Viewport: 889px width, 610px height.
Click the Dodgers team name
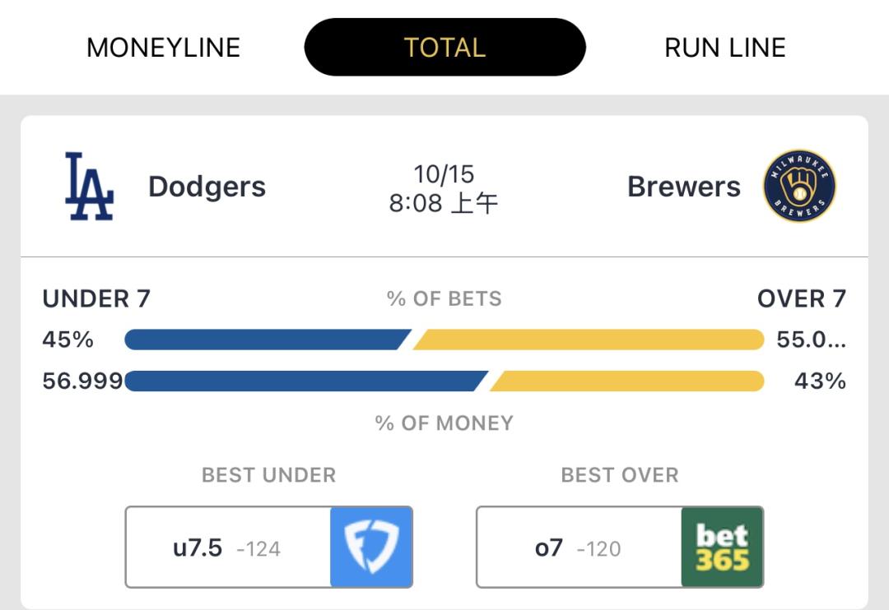207,187
